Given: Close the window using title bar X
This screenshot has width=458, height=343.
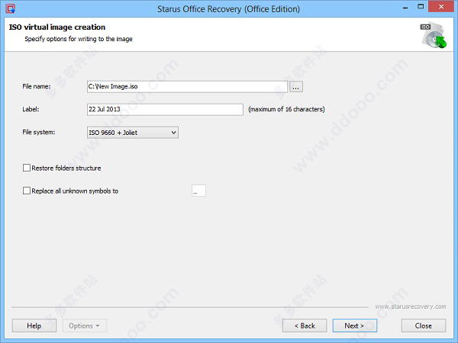Looking at the screenshot, I should pyautogui.click(x=441, y=6).
